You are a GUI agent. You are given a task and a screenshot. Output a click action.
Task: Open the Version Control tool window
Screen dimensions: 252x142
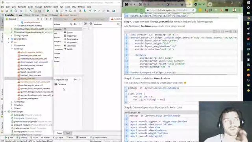click(x=98, y=138)
